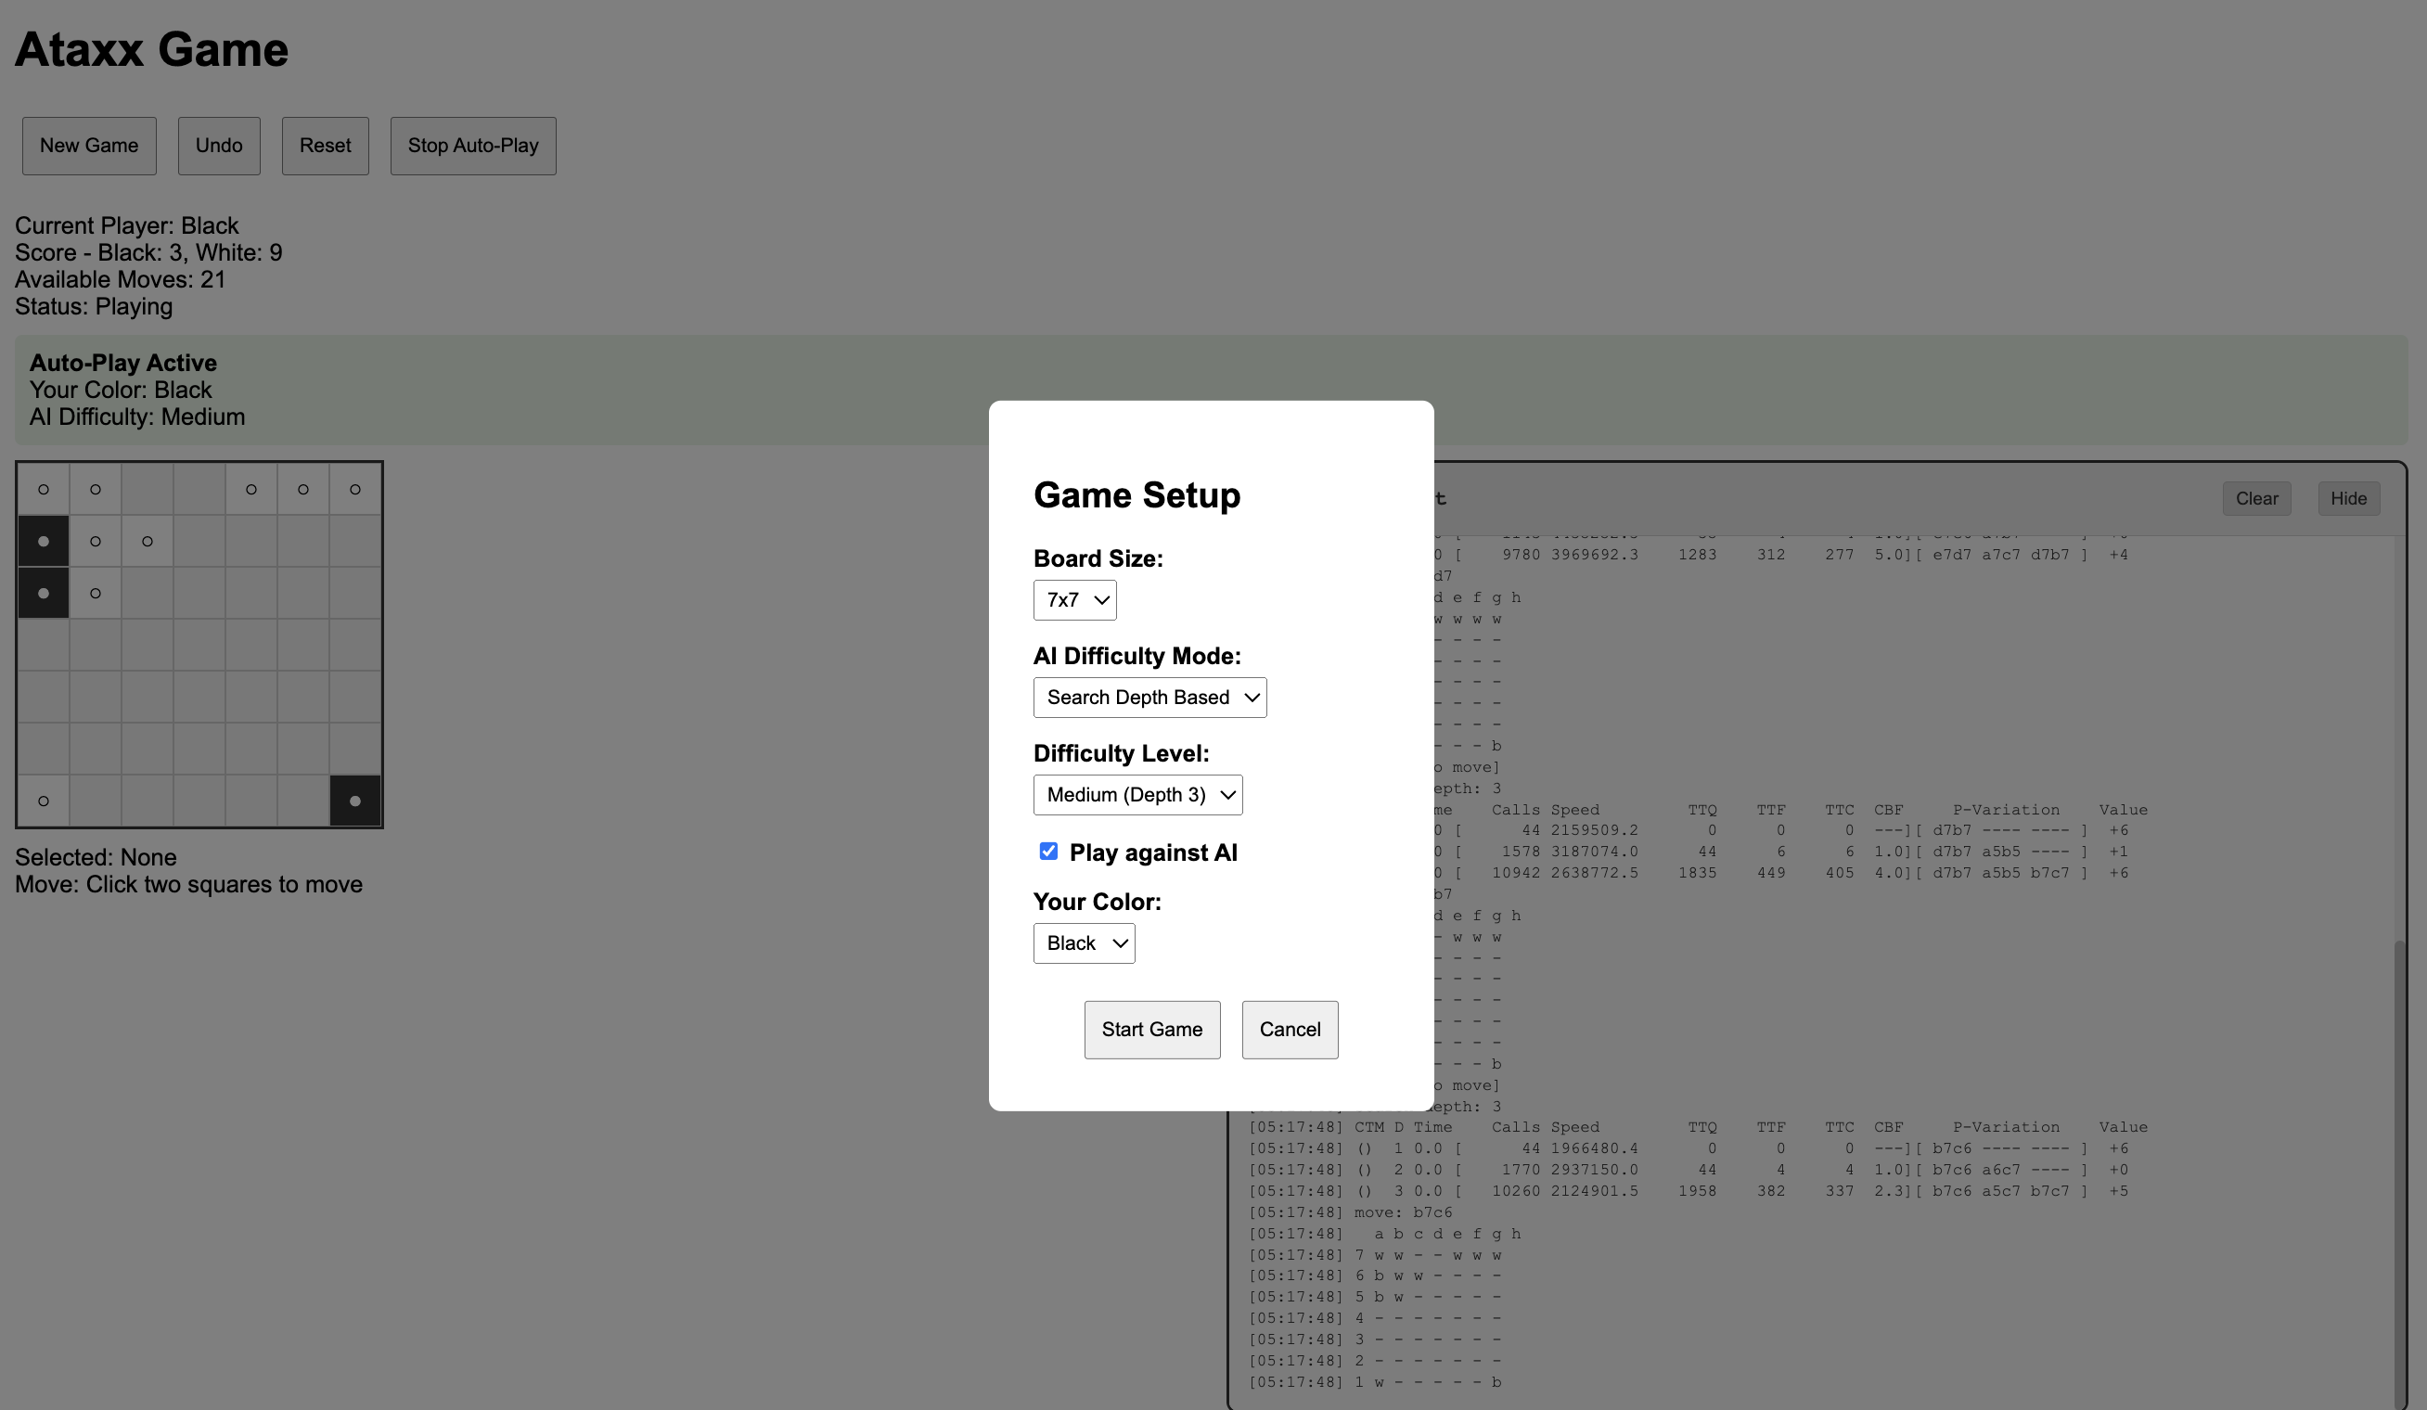Cancel the Game Setup dialog
Image resolution: width=2427 pixels, height=1410 pixels.
click(x=1290, y=1030)
